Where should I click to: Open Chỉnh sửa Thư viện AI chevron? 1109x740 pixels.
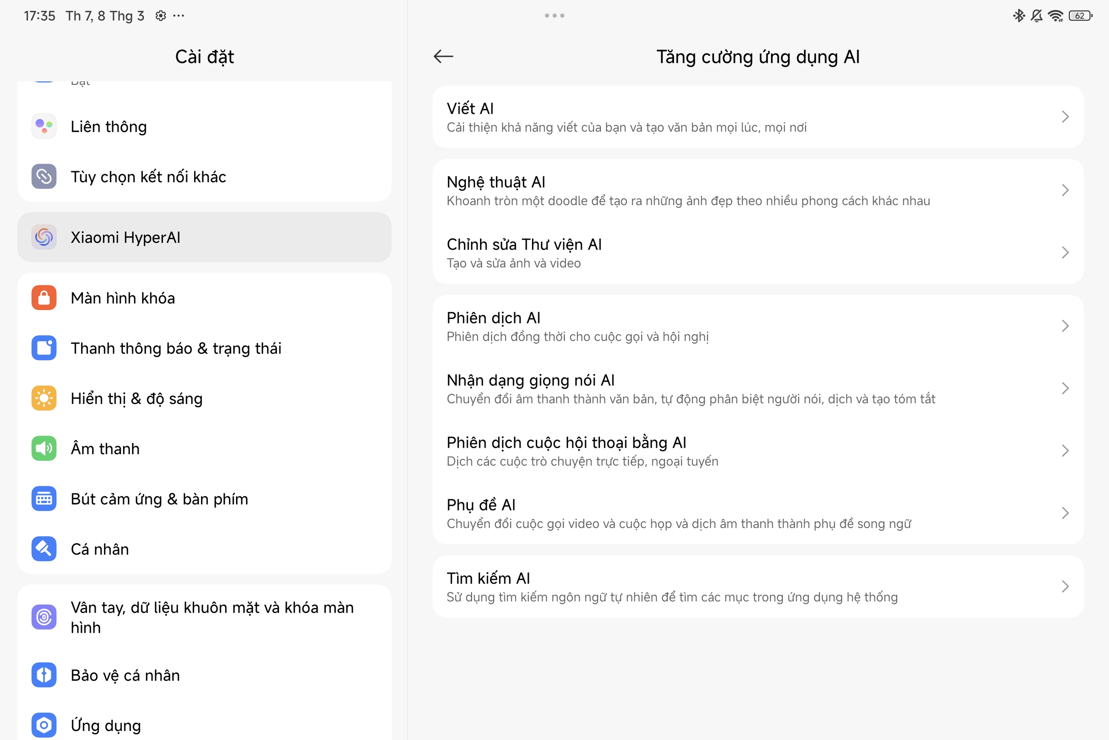coord(1065,252)
